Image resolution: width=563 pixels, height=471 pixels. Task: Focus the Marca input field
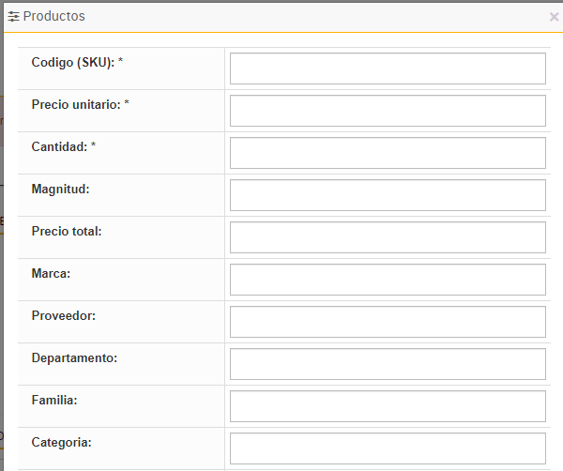click(388, 280)
